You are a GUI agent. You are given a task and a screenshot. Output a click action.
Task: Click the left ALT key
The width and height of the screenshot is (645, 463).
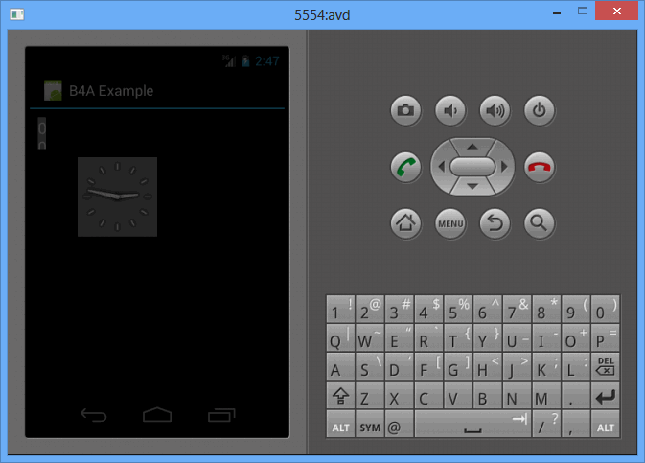340,424
